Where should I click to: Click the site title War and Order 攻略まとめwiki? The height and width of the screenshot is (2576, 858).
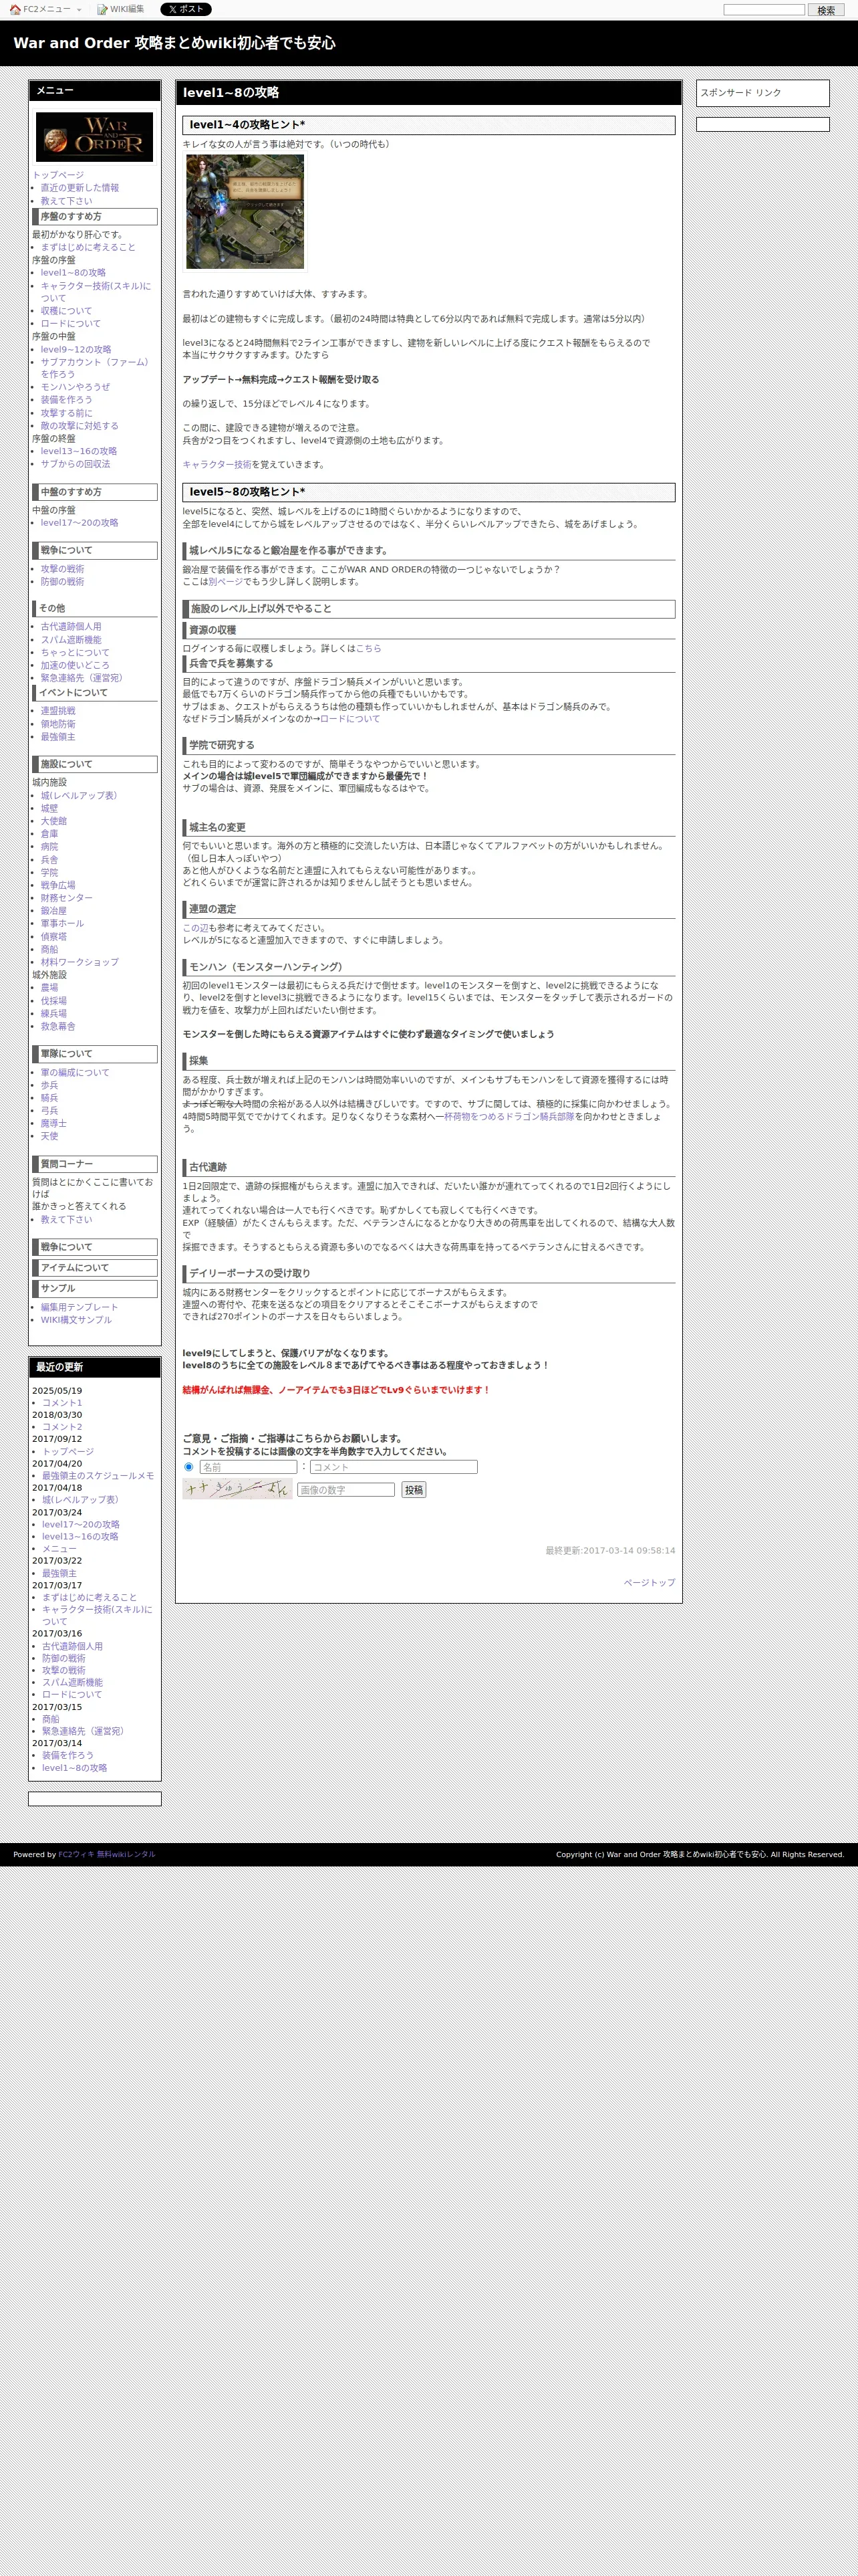[x=174, y=43]
